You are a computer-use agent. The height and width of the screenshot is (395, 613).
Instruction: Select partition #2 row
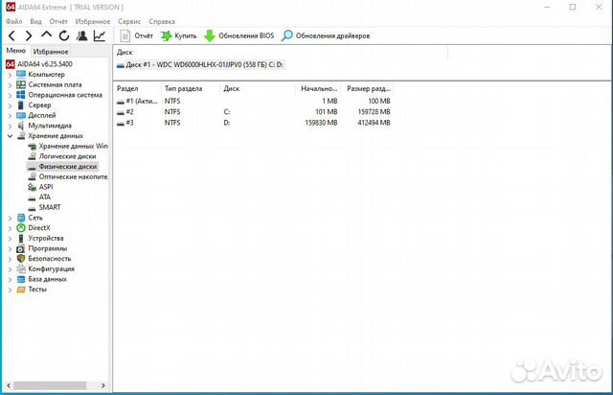tap(253, 112)
